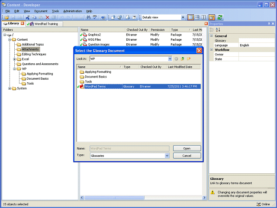
Task: Click the red X Delete icon
Action: click(47, 17)
